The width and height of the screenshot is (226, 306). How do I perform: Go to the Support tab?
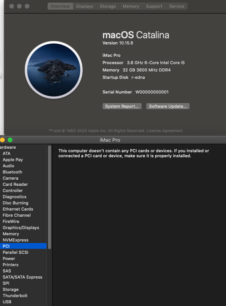(154, 6)
